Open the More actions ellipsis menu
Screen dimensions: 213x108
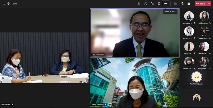(x=165, y=4)
